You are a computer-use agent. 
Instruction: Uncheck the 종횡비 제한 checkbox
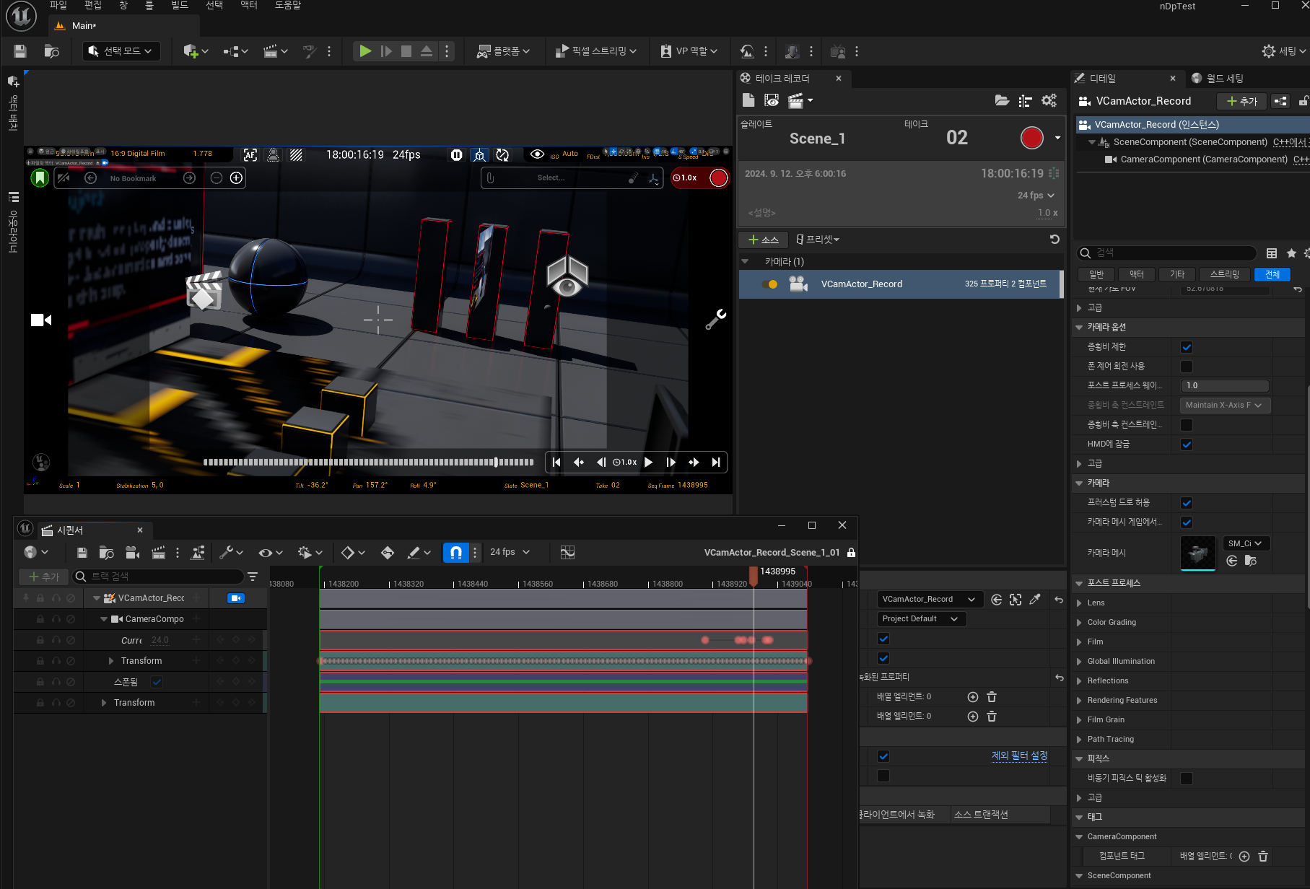1187,347
